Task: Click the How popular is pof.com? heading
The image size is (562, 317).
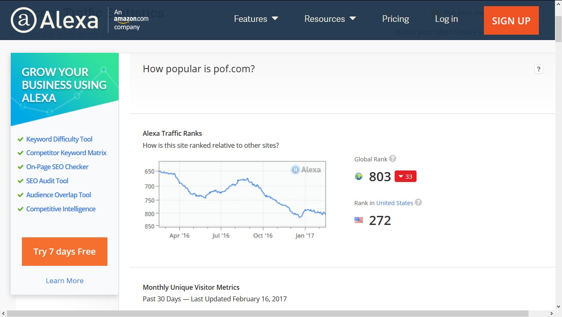Action: click(x=199, y=69)
